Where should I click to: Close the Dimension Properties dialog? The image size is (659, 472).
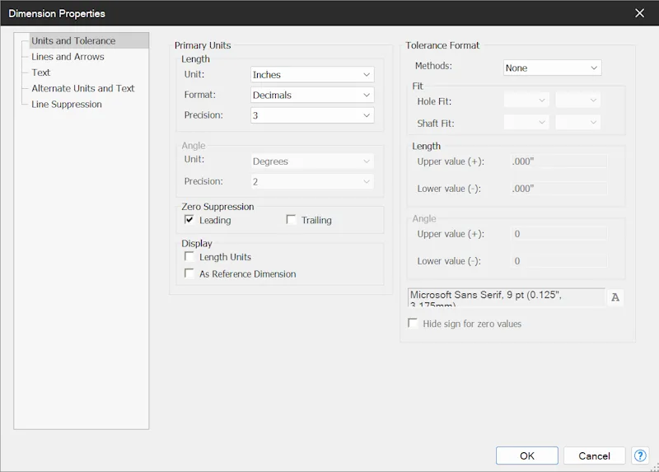pyautogui.click(x=640, y=13)
